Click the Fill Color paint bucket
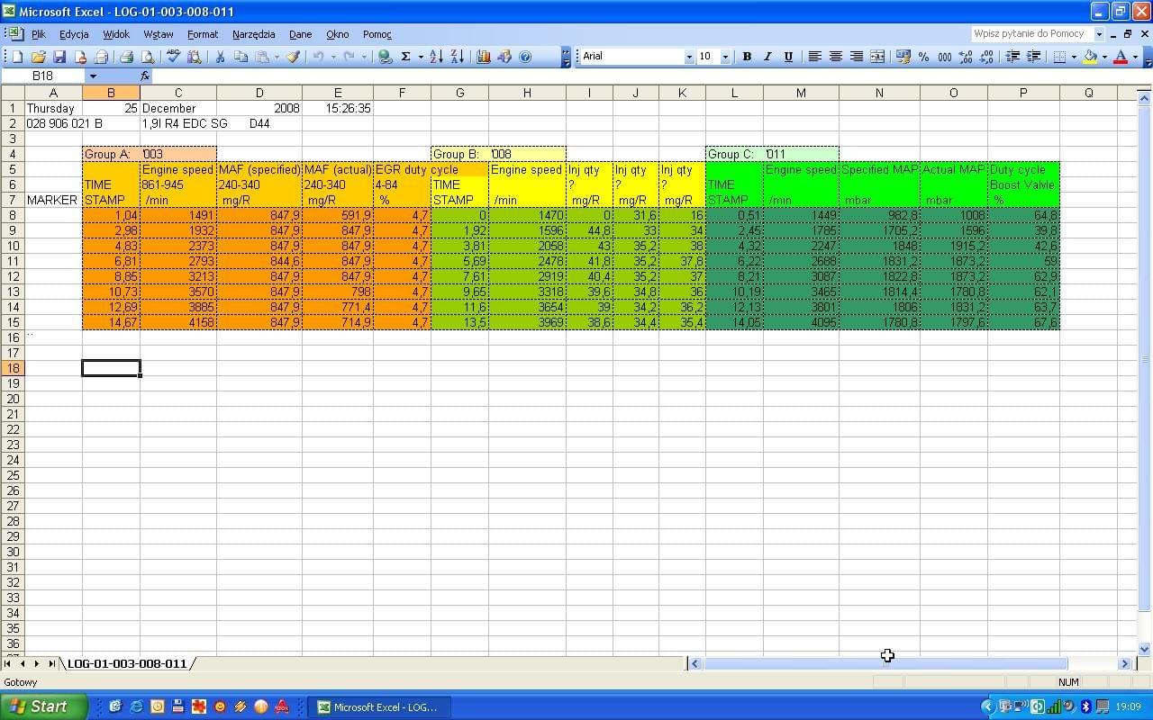The height and width of the screenshot is (720, 1153). 1090,57
